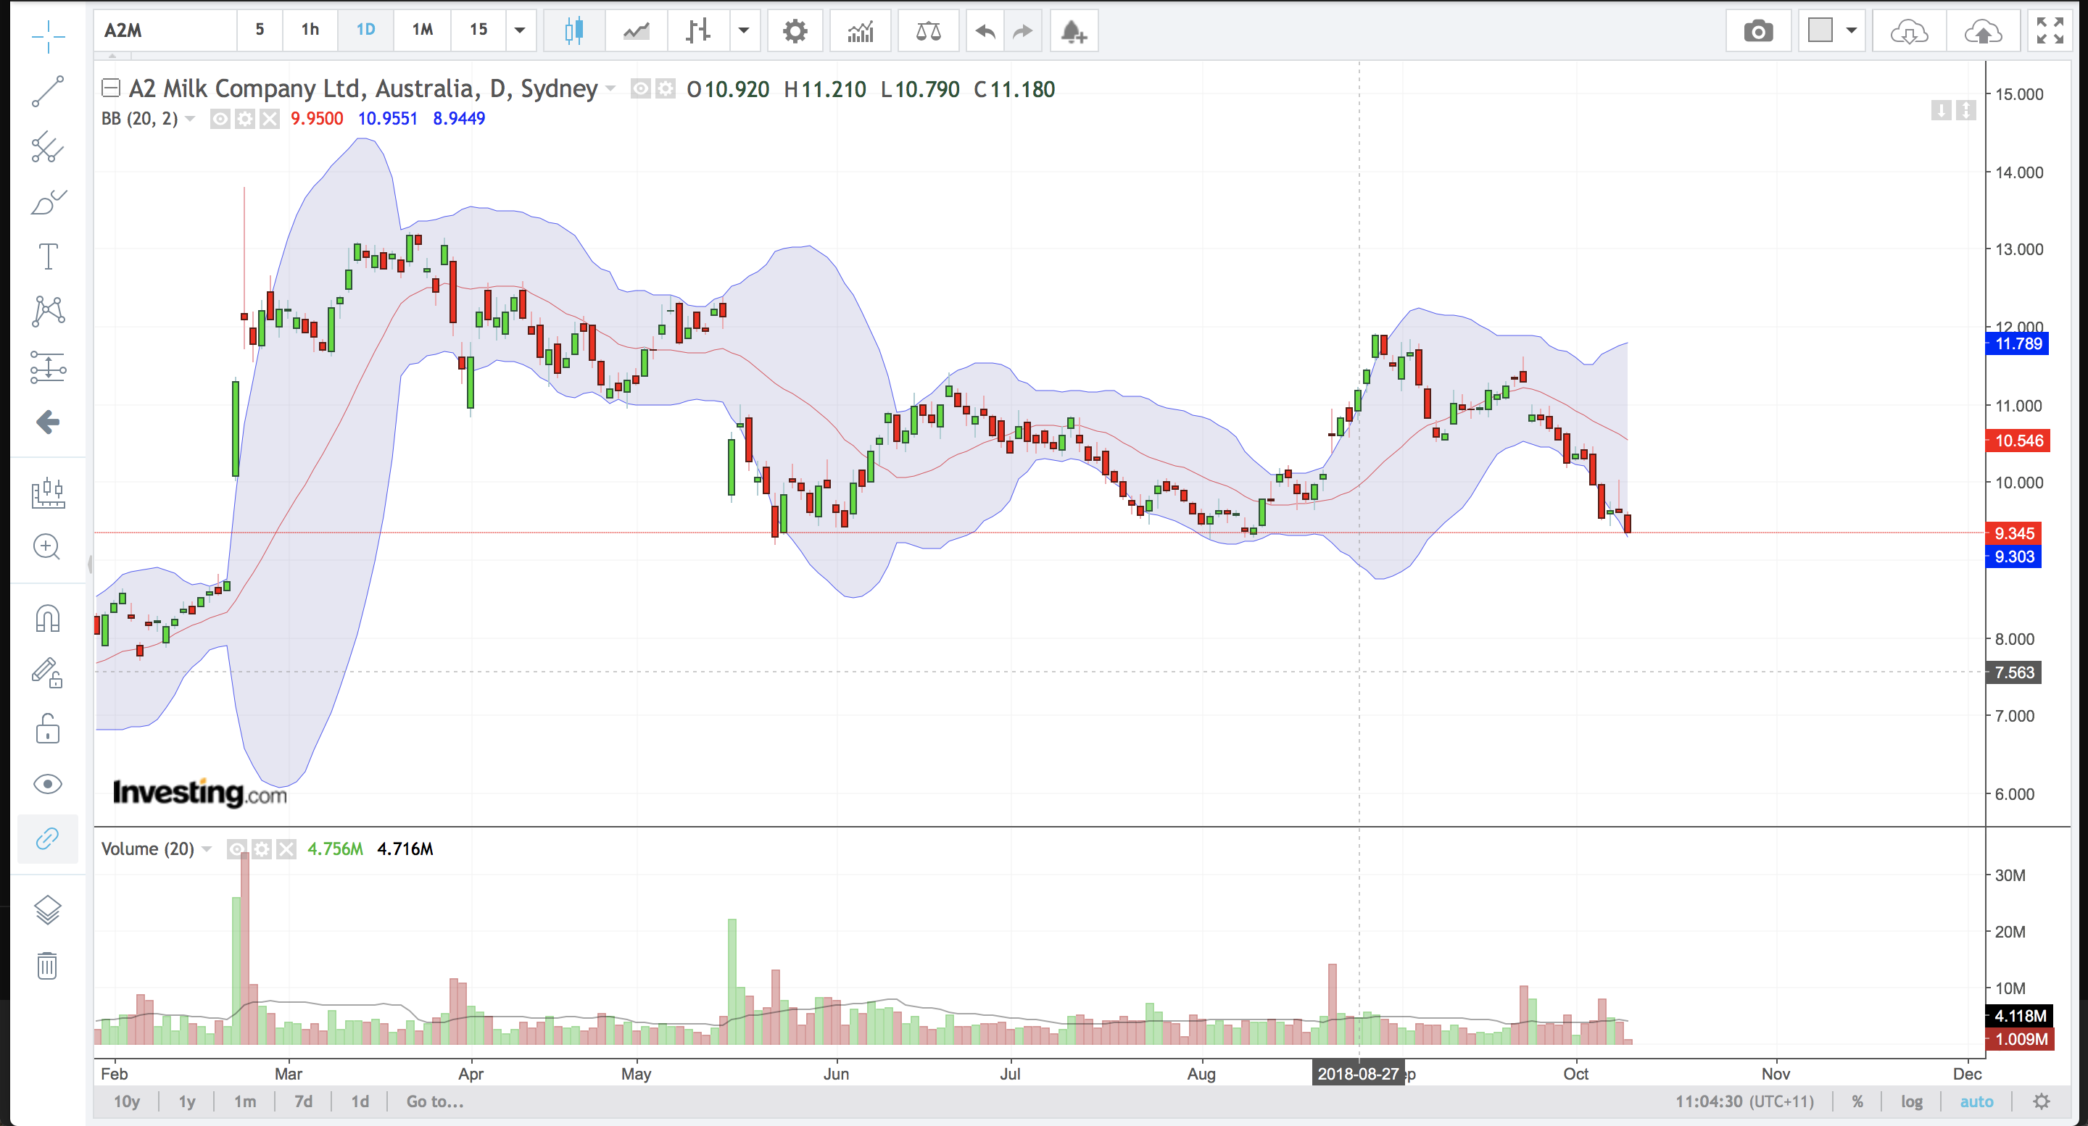Remove the BB indicator

coord(270,119)
